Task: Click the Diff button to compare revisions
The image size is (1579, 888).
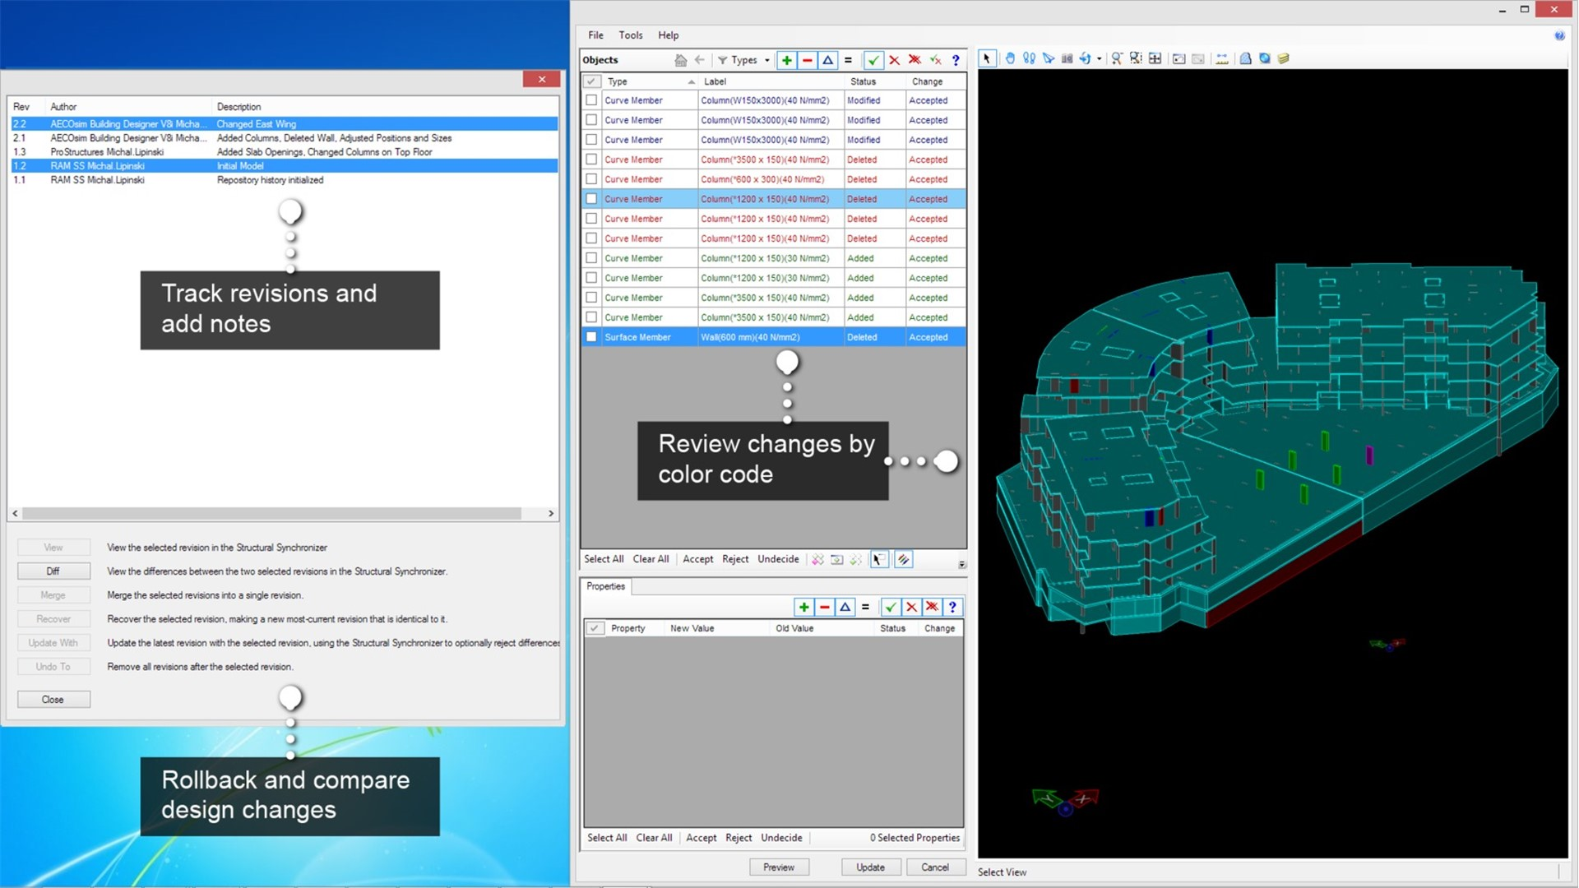Action: (52, 571)
